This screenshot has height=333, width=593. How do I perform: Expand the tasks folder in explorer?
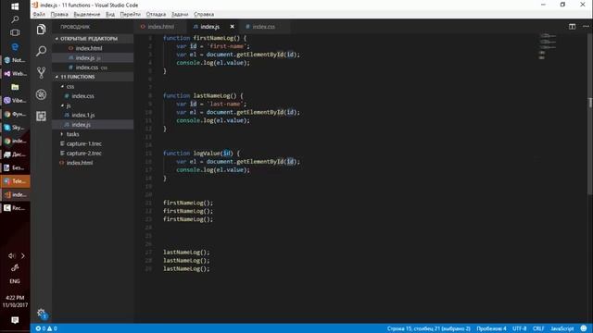click(93, 134)
